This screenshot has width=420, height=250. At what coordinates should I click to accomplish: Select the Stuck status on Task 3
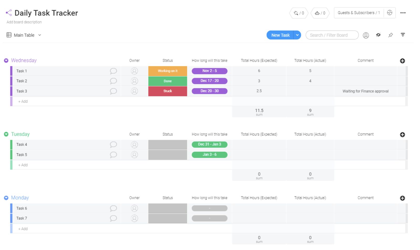click(x=167, y=91)
